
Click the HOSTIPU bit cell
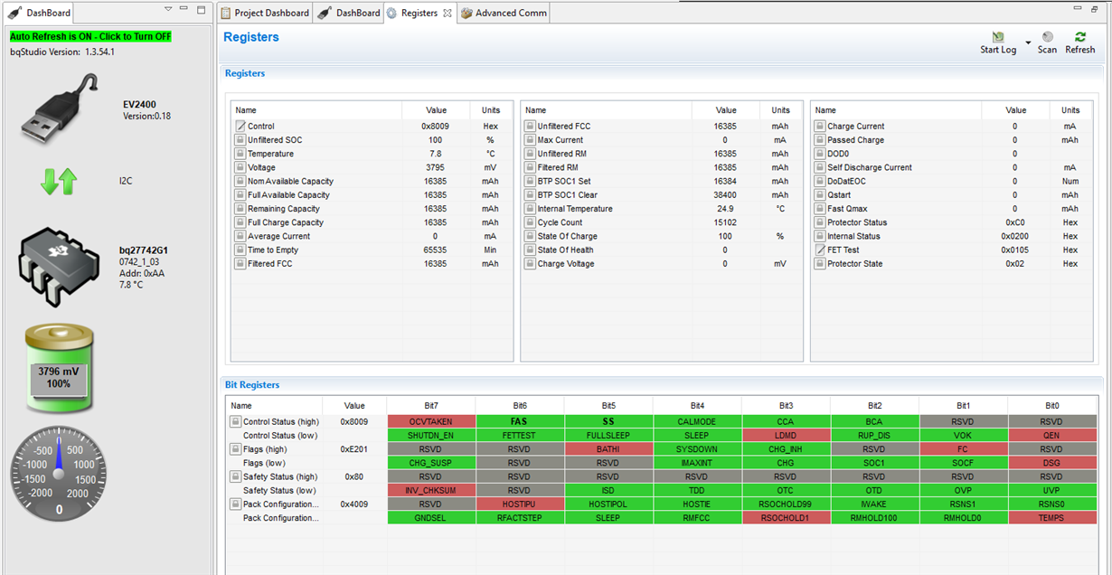point(519,504)
